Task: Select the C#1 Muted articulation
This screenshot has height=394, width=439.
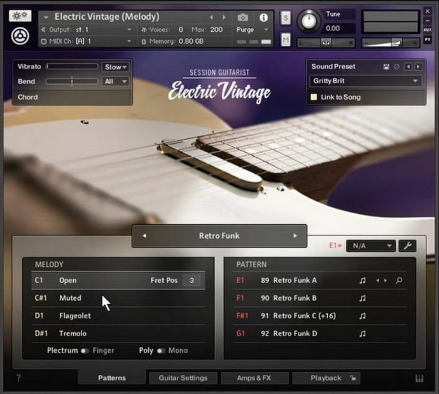Action: click(118, 298)
